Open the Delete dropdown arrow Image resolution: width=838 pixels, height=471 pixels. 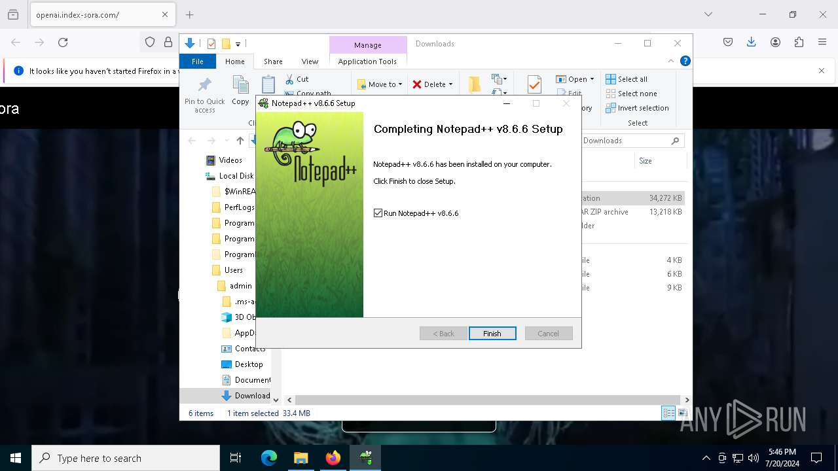click(x=450, y=84)
